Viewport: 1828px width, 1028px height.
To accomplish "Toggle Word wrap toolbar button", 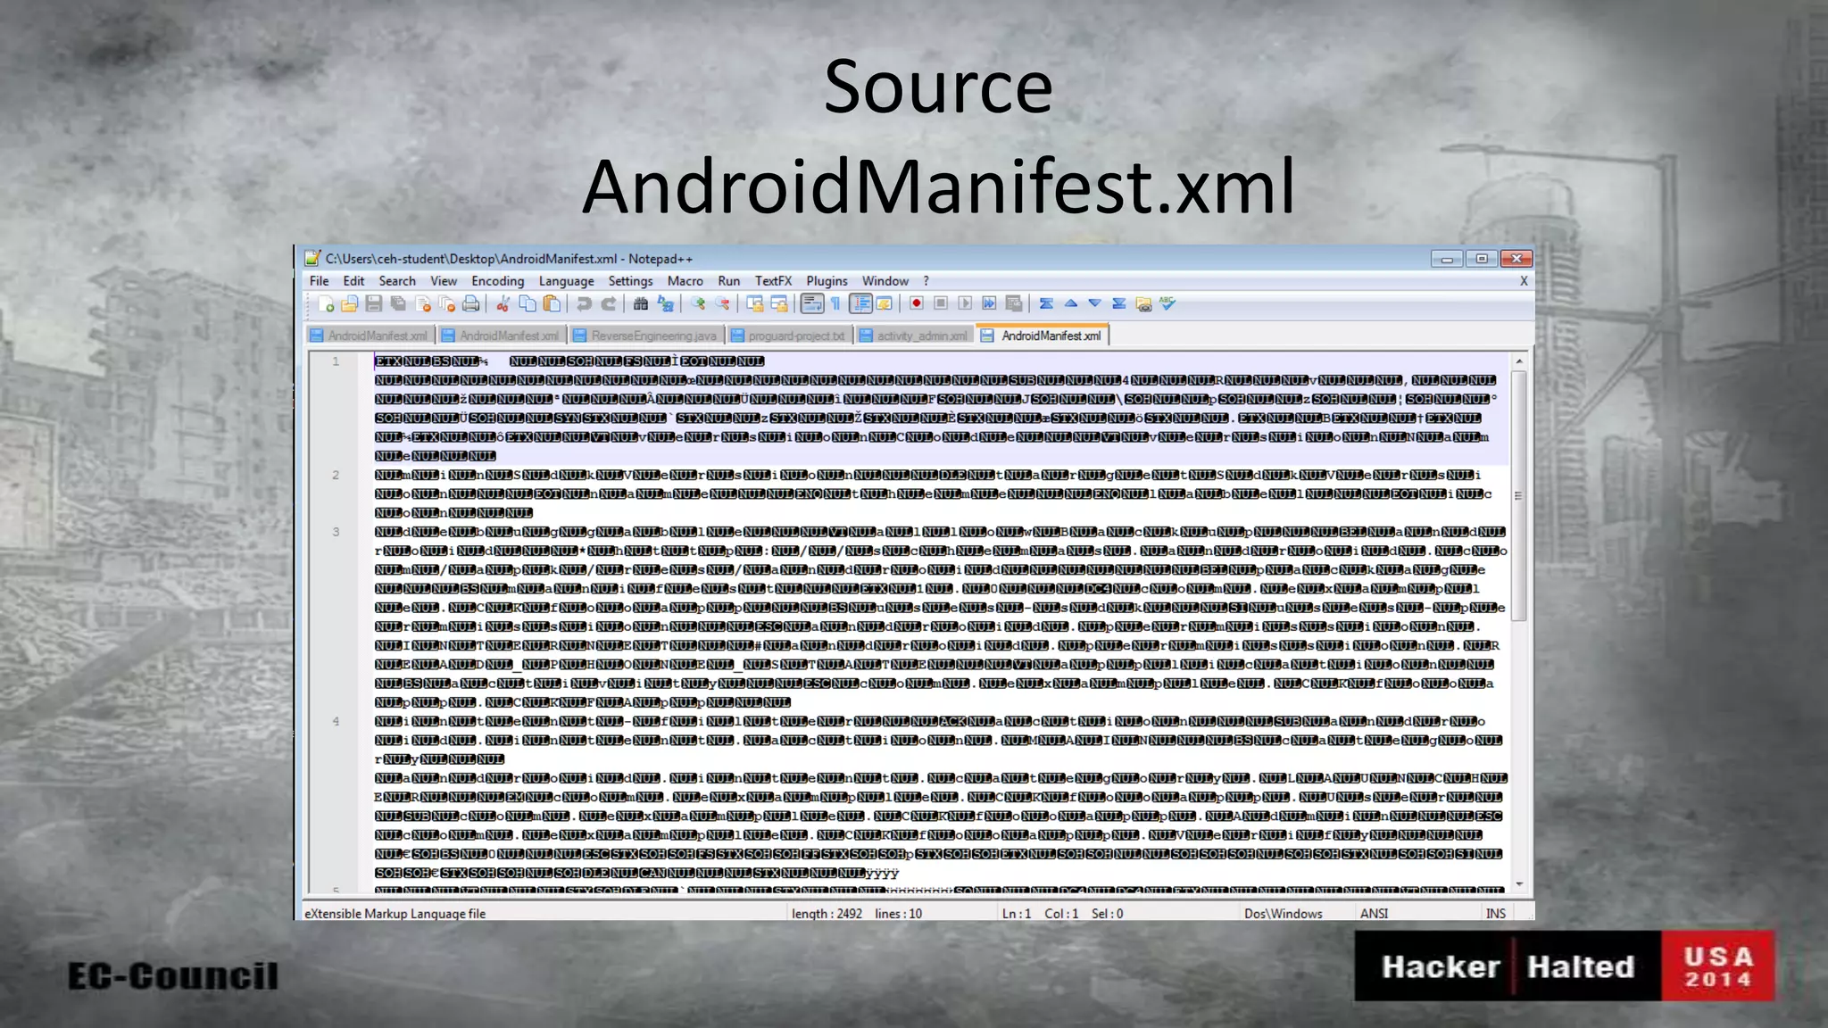I will click(x=811, y=304).
